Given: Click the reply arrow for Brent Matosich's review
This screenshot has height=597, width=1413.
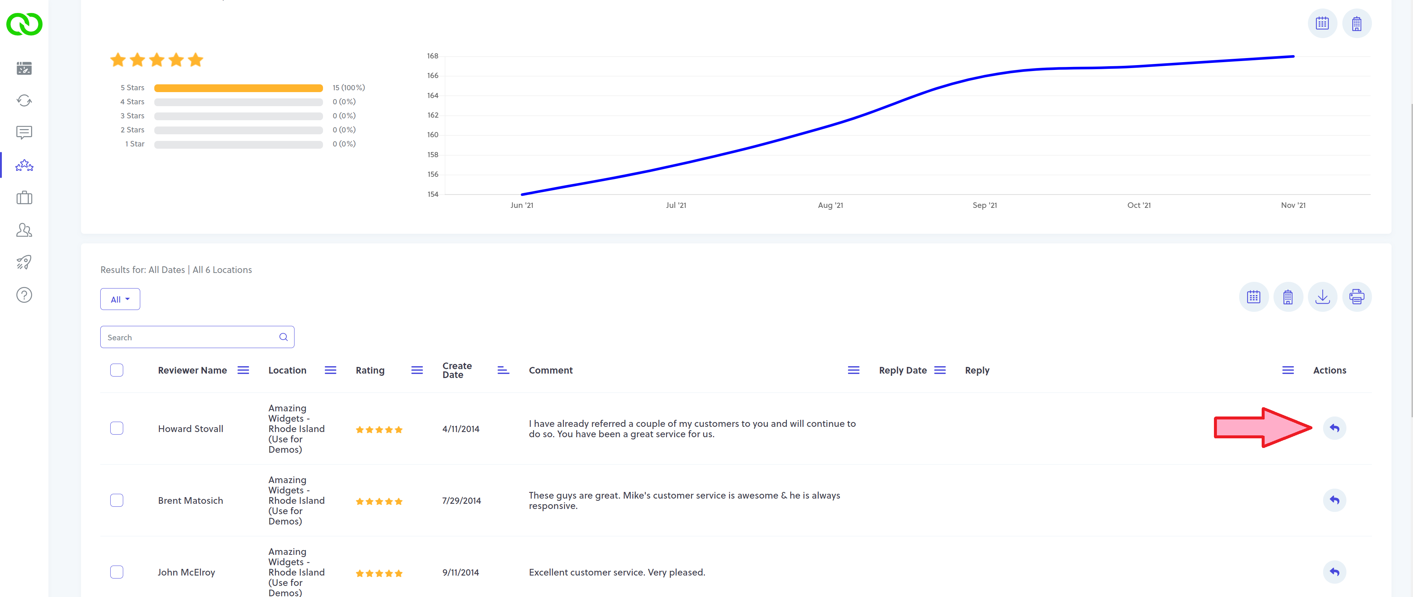Looking at the screenshot, I should click(1334, 500).
